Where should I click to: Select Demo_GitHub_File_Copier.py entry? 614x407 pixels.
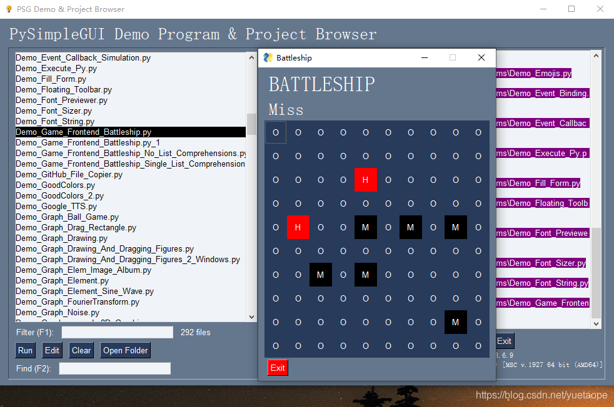click(x=131, y=174)
